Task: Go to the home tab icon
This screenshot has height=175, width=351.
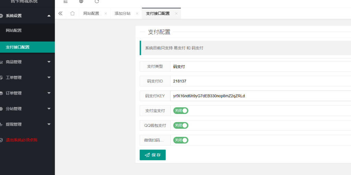Action: pos(72,13)
